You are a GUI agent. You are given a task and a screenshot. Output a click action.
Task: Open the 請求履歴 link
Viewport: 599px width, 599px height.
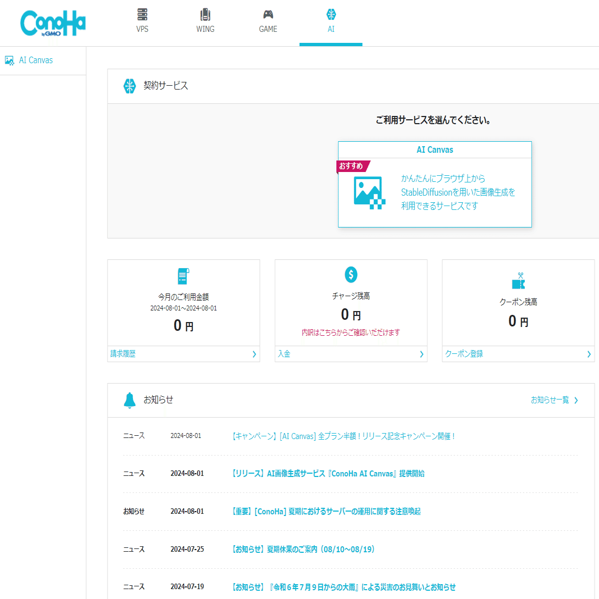123,354
